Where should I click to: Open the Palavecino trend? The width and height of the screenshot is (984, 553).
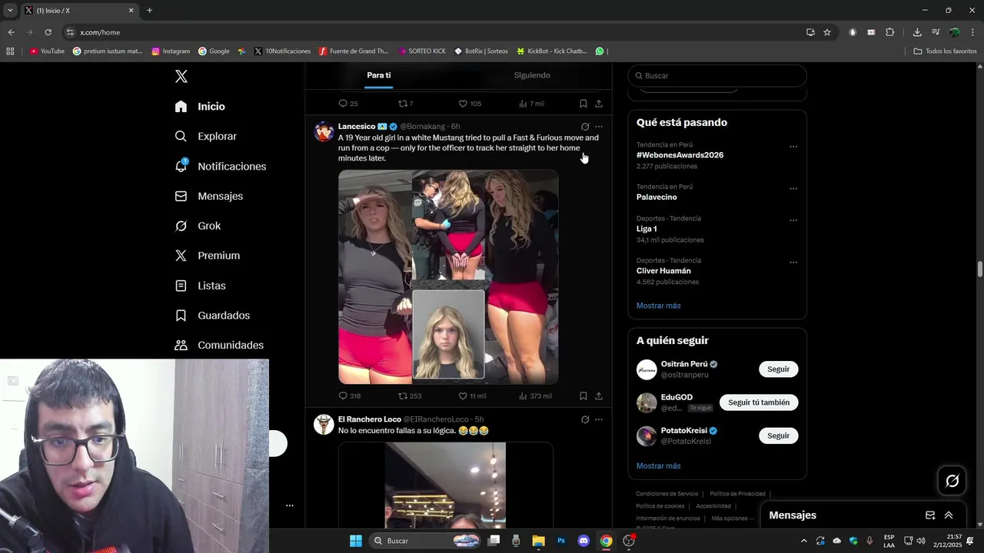657,197
